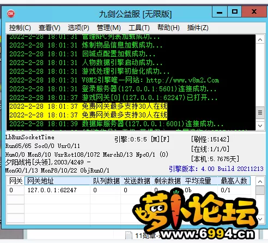Image resolution: width=268 pixels, height=243 pixels.
Task: Click the 最高人数 column header
Action: 234,181
